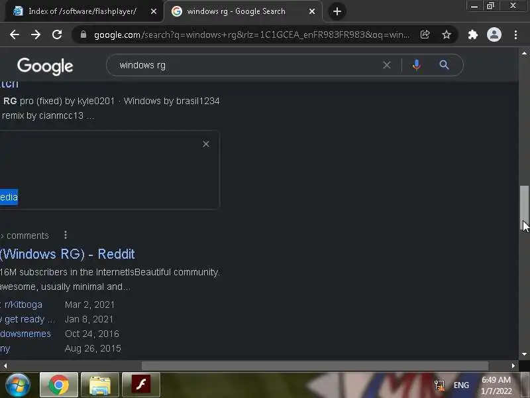530x398 pixels.
Task: Open the dowsmemes sublink
Action: coord(25,334)
